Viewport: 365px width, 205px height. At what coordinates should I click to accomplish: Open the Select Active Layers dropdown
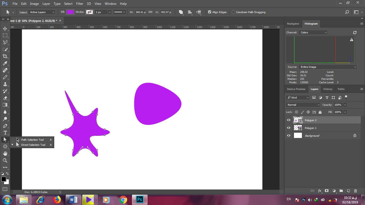[x=42, y=12]
